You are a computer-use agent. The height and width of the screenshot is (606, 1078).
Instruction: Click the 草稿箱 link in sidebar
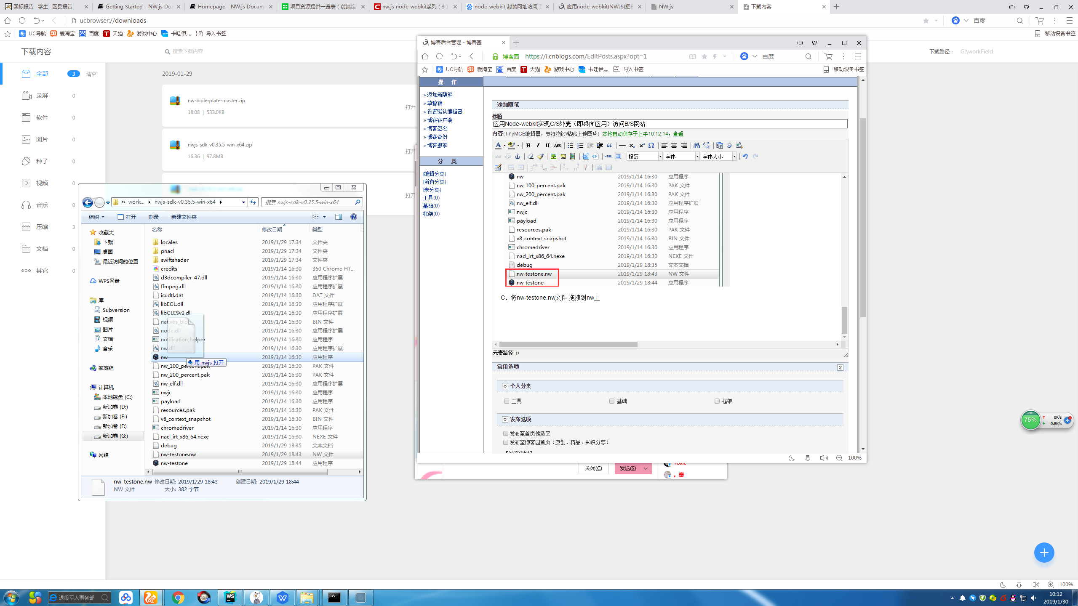point(435,103)
